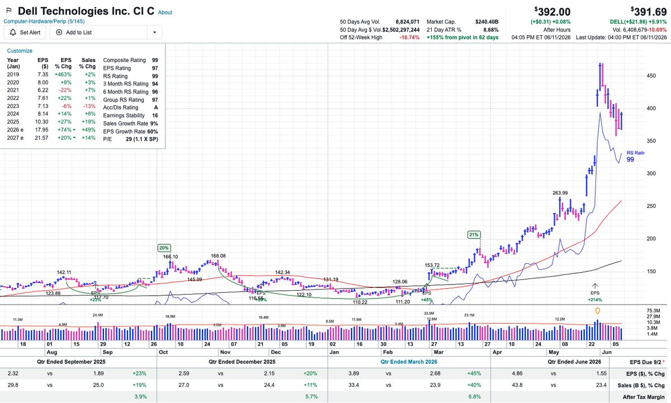This screenshot has width=671, height=403.
Task: Click the 110.22 price low label
Action: click(361, 302)
